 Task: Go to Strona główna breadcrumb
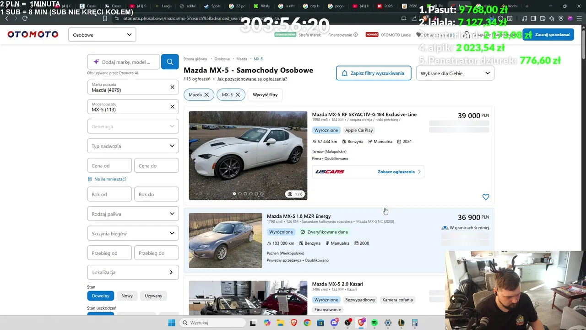click(195, 59)
